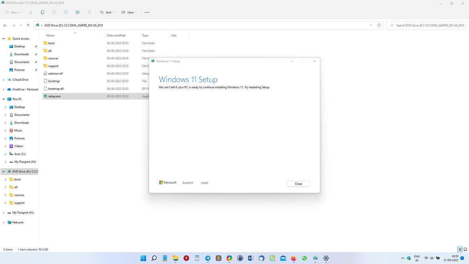Open the See more (three dots) menu
The height and width of the screenshot is (264, 469).
147,13
